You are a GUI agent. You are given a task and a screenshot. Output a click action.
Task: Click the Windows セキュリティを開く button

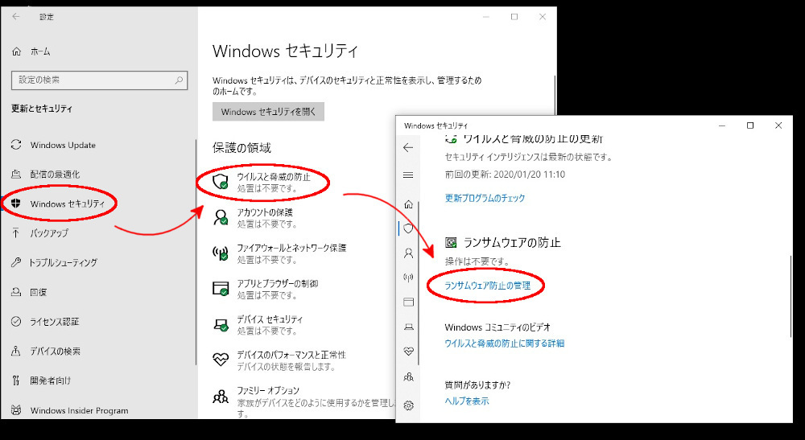269,112
